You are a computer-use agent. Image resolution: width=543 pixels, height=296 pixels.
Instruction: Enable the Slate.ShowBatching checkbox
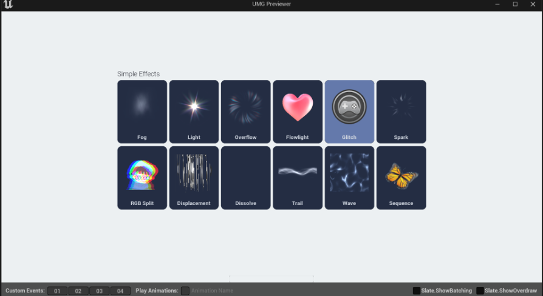pos(416,291)
